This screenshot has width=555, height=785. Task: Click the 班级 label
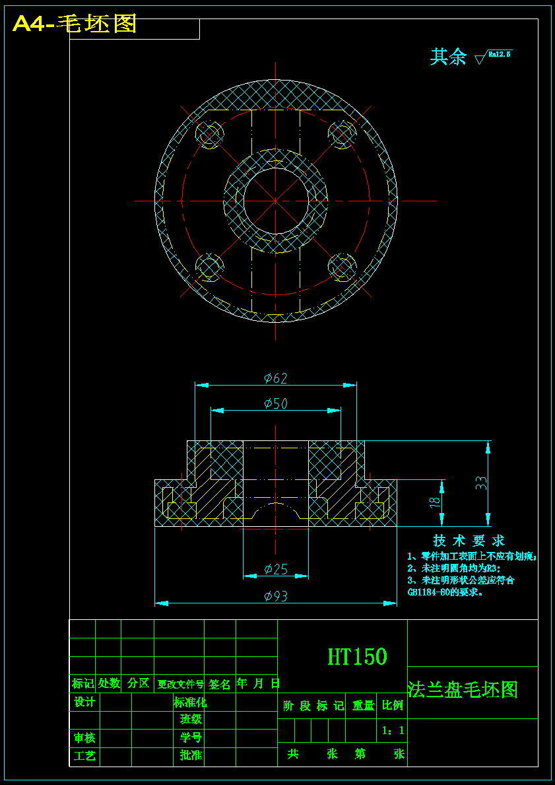(191, 720)
